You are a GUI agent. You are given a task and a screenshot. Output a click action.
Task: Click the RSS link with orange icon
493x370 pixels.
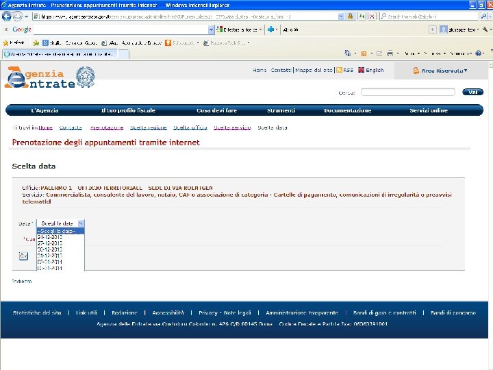point(344,70)
